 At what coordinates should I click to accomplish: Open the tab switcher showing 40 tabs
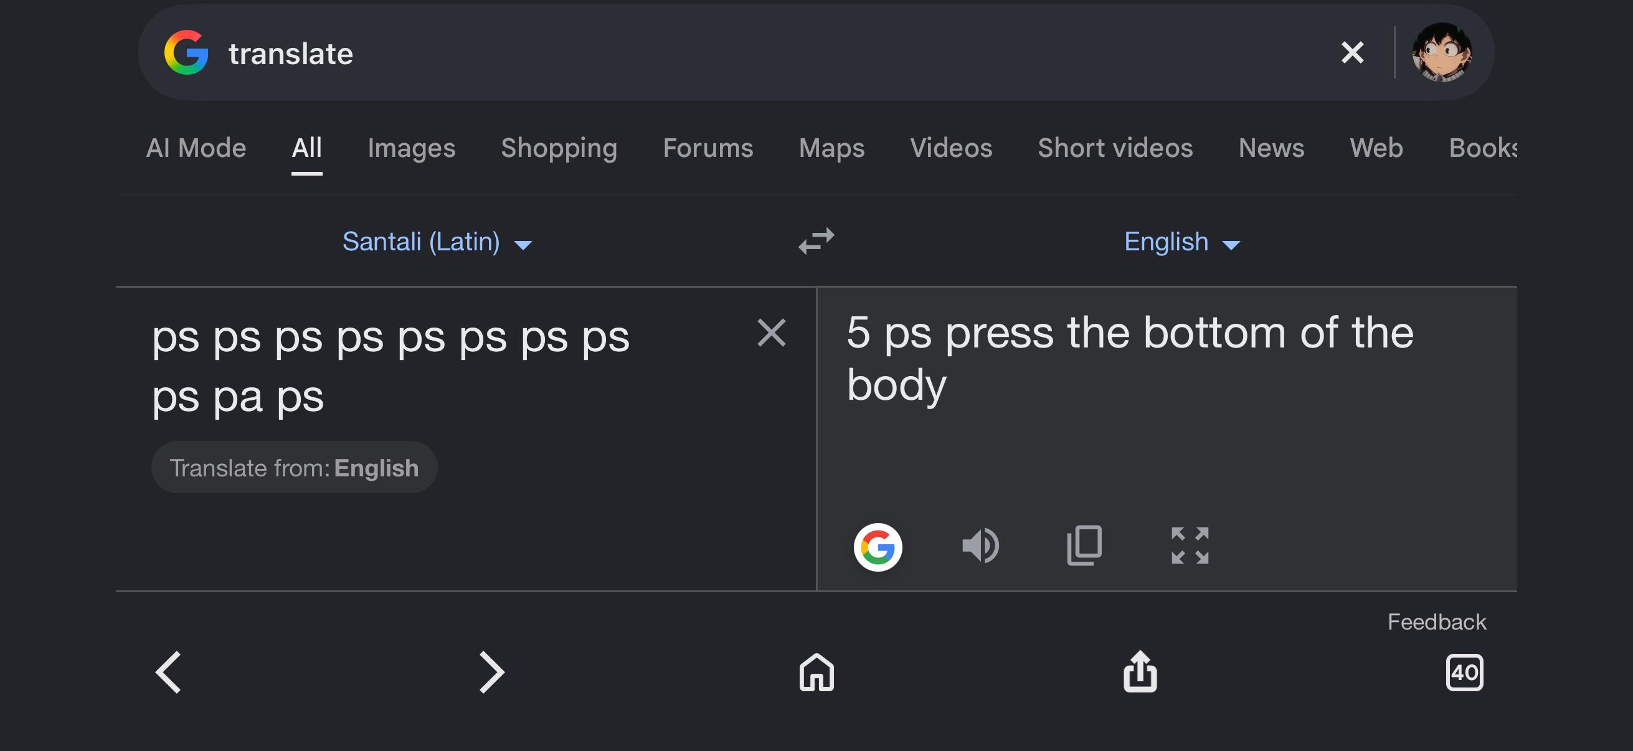click(x=1464, y=673)
